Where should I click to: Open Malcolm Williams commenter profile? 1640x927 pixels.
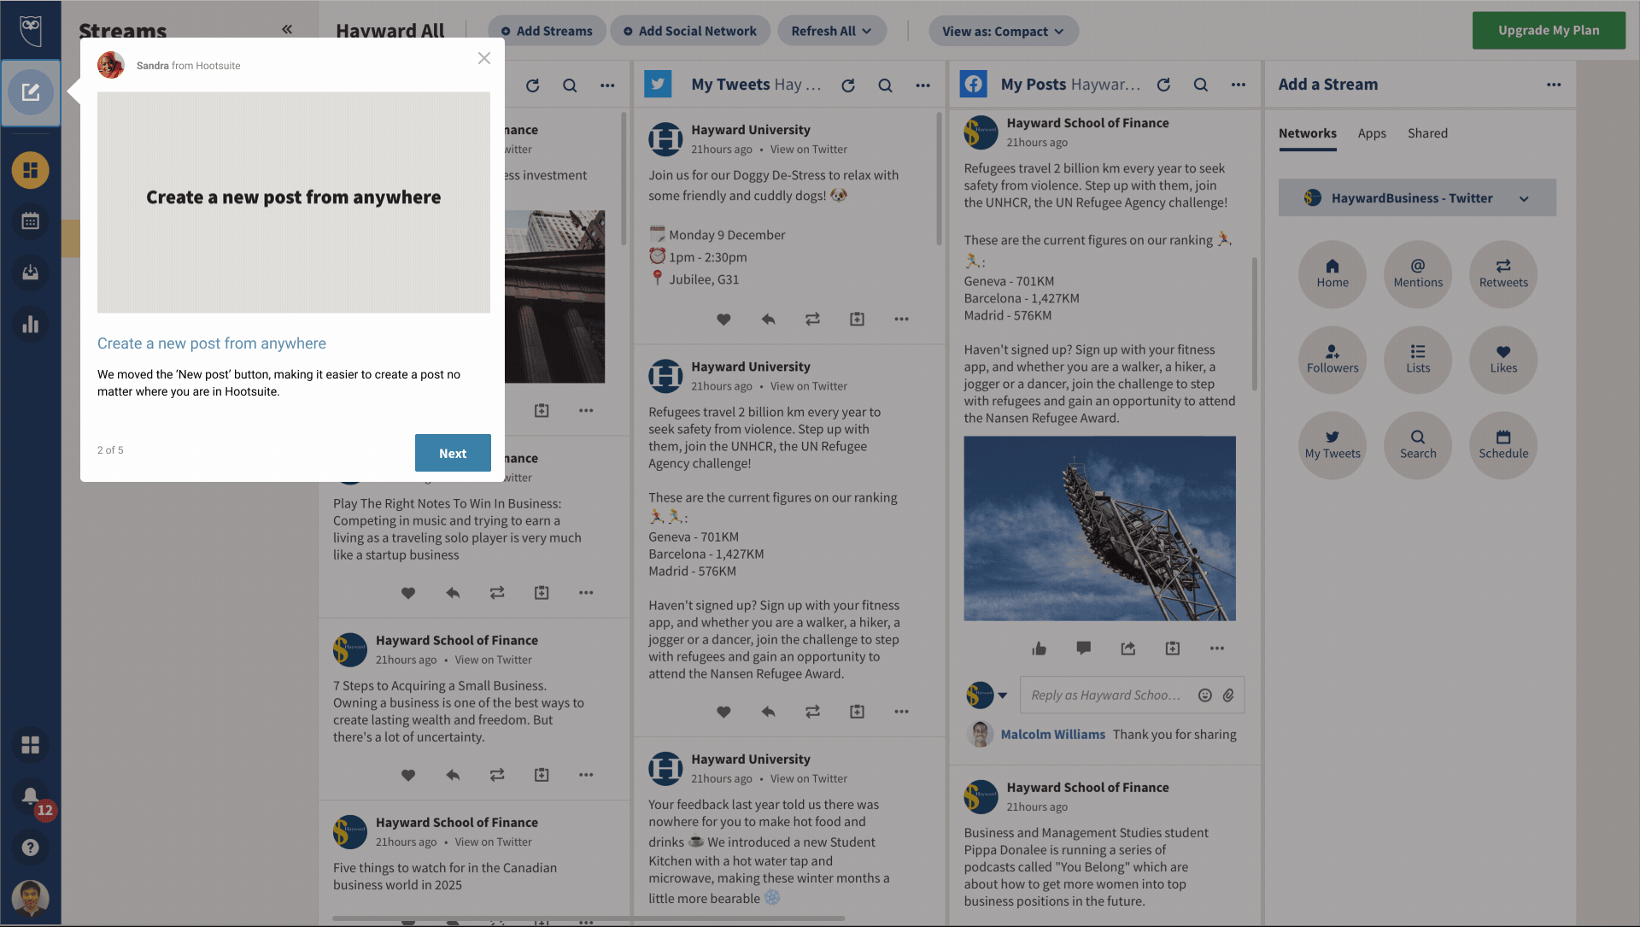1052,735
